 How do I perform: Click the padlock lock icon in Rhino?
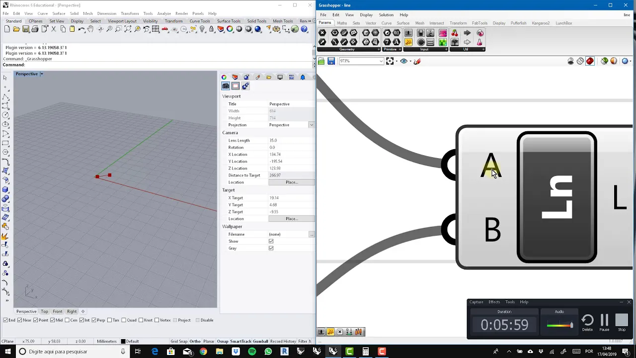click(211, 29)
